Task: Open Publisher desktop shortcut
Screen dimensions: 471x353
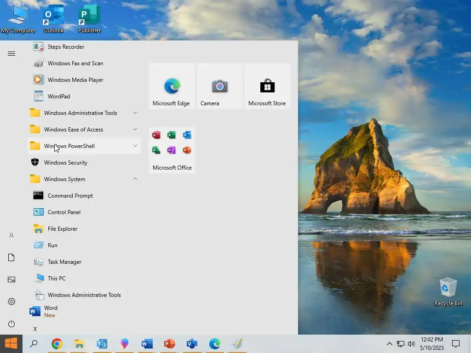Action: pos(89,18)
